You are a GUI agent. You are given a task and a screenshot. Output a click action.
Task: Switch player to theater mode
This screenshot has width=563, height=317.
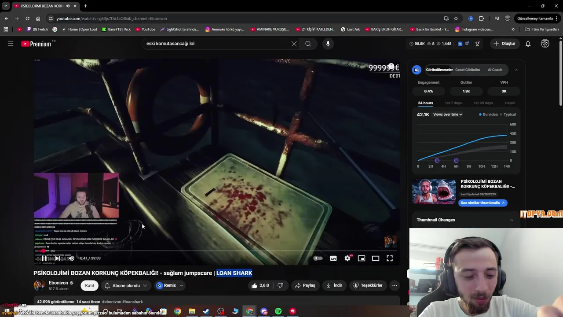point(376,258)
